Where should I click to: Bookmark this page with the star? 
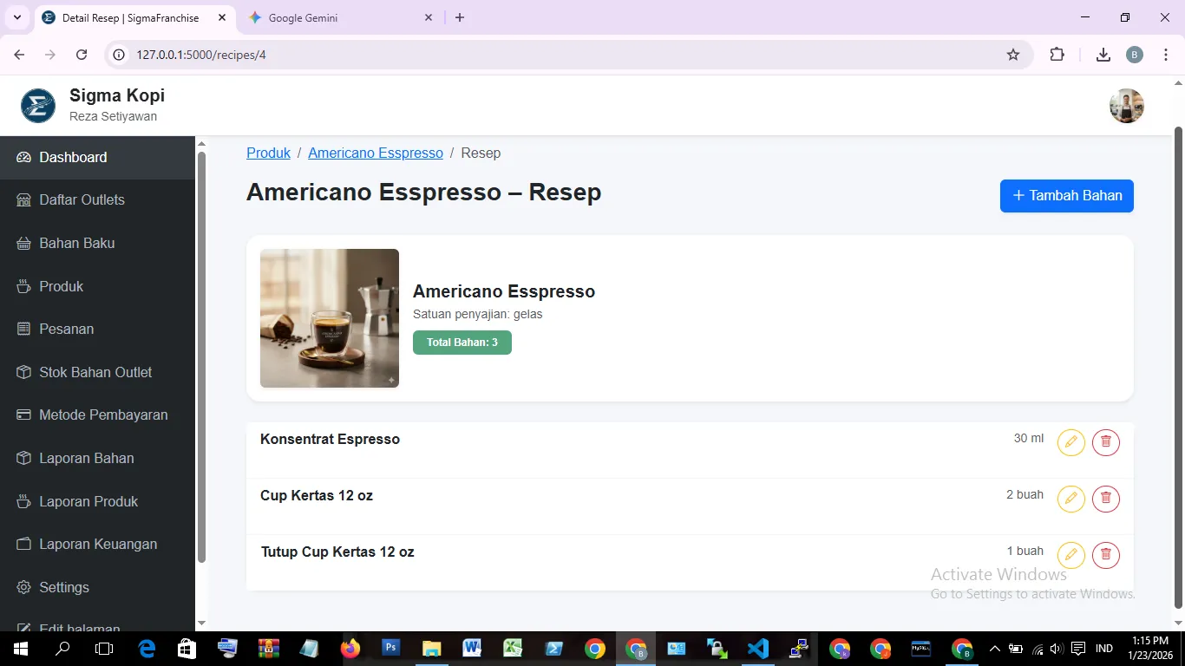click(1013, 55)
